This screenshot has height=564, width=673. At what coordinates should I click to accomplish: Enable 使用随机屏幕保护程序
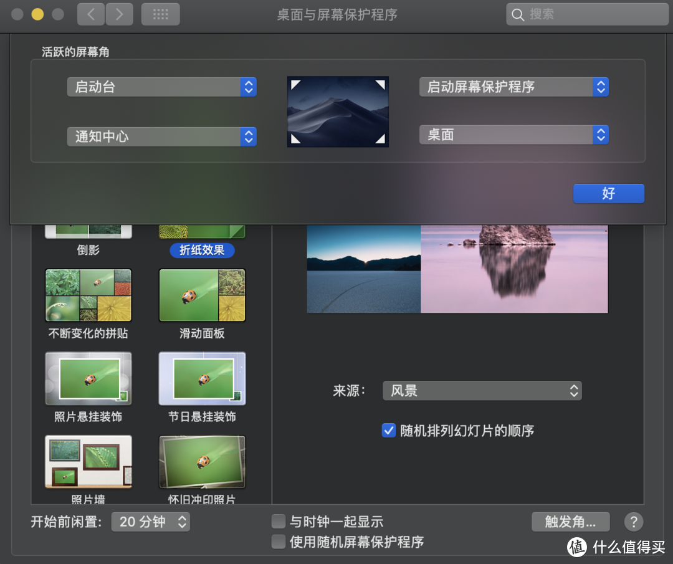278,542
